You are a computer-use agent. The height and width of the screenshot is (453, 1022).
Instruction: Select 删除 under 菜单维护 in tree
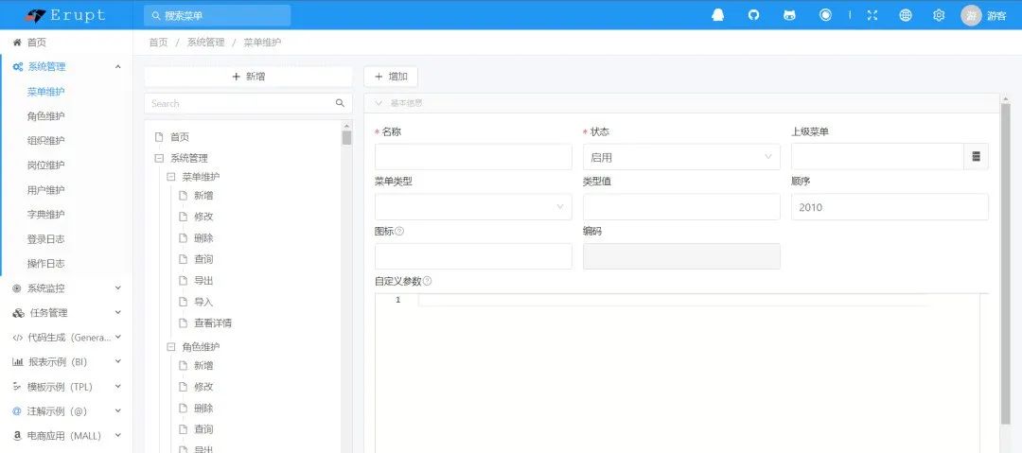tap(203, 238)
